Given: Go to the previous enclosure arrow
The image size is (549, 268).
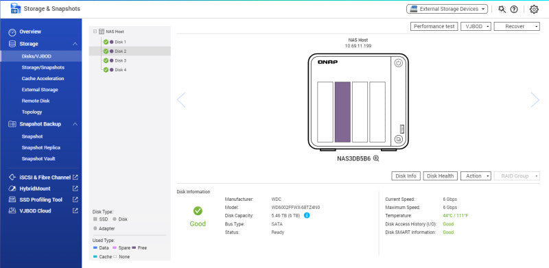Looking at the screenshot, I should coord(181,100).
